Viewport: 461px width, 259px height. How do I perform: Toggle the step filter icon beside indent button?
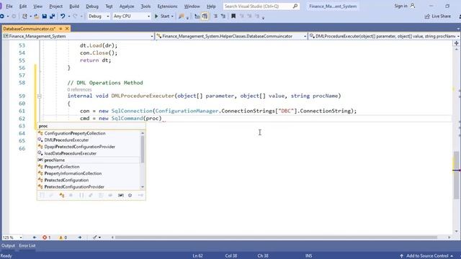tap(197, 17)
